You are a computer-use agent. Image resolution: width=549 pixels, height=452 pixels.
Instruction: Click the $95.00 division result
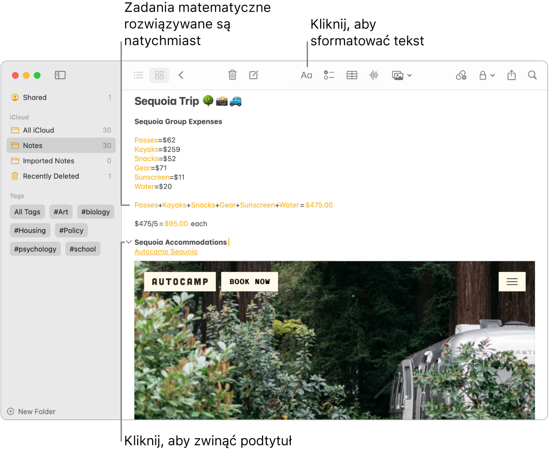click(176, 224)
